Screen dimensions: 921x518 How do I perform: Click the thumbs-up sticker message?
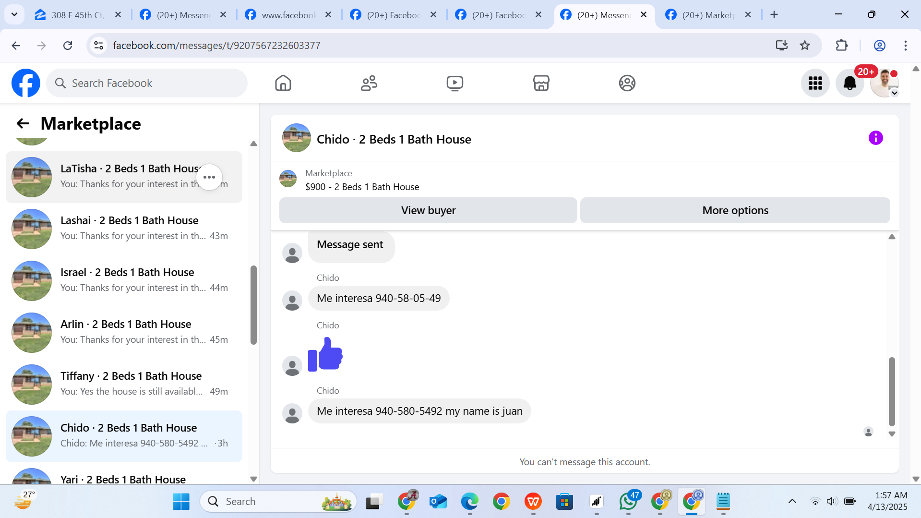click(325, 354)
